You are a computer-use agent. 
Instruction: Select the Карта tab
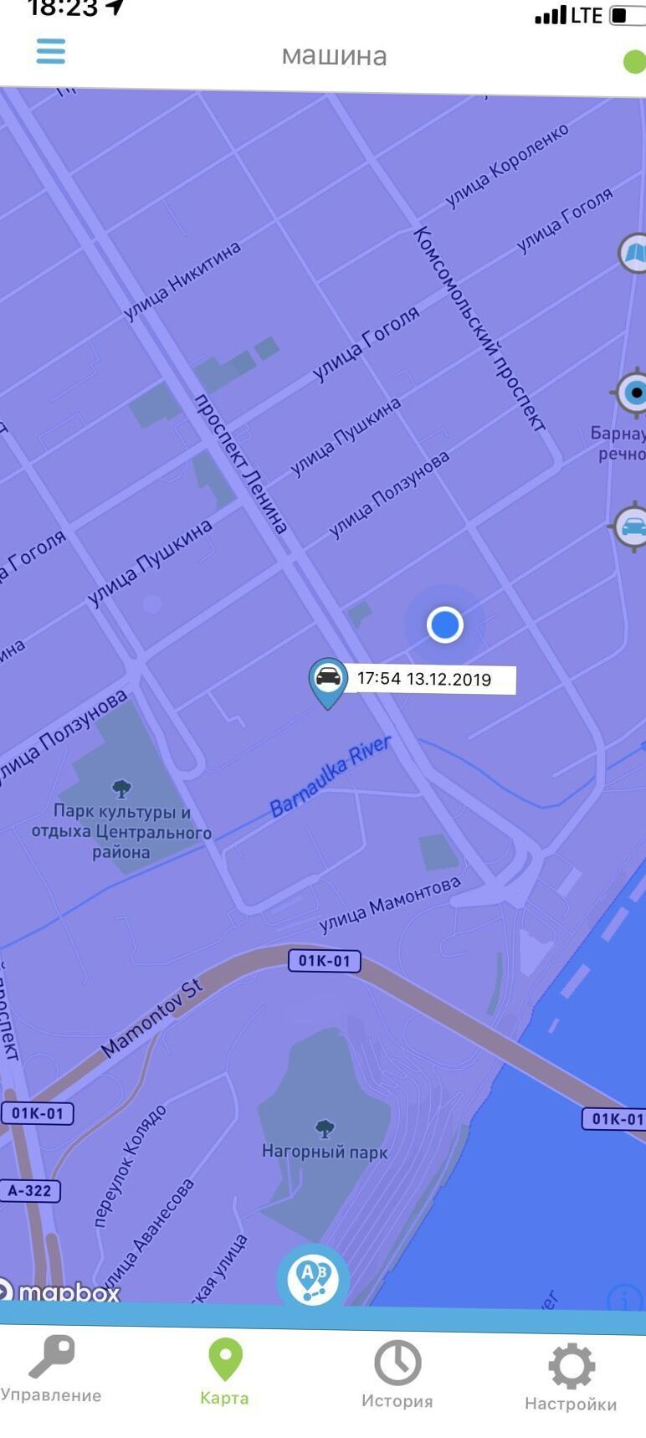(224, 1371)
